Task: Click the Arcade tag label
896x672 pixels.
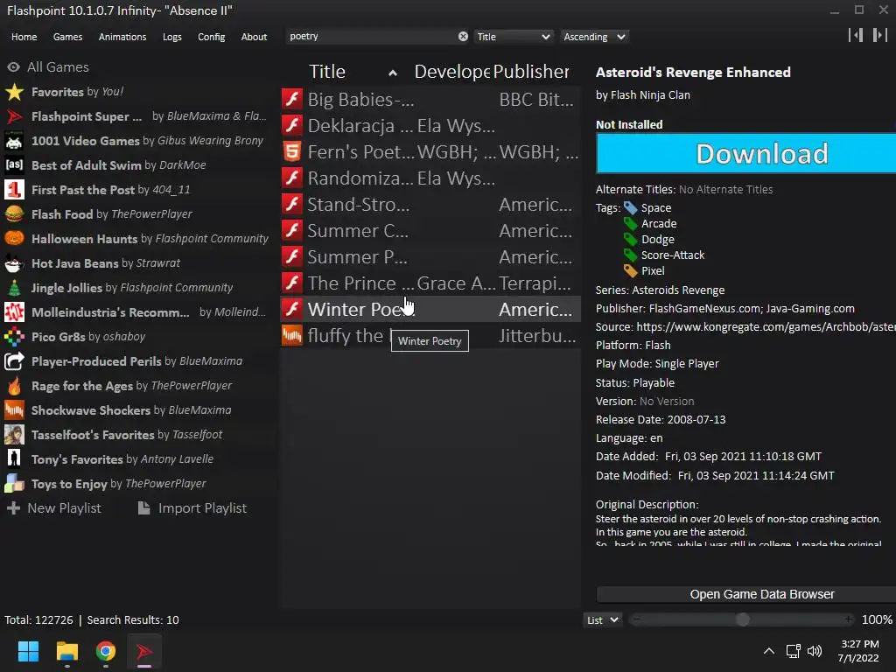Action: point(659,223)
